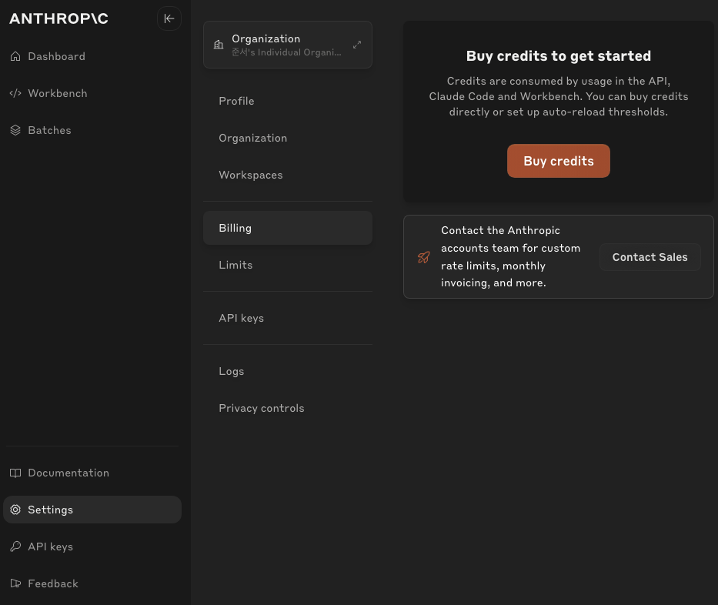
Task: Click the Contact Sales button
Action: click(x=650, y=257)
